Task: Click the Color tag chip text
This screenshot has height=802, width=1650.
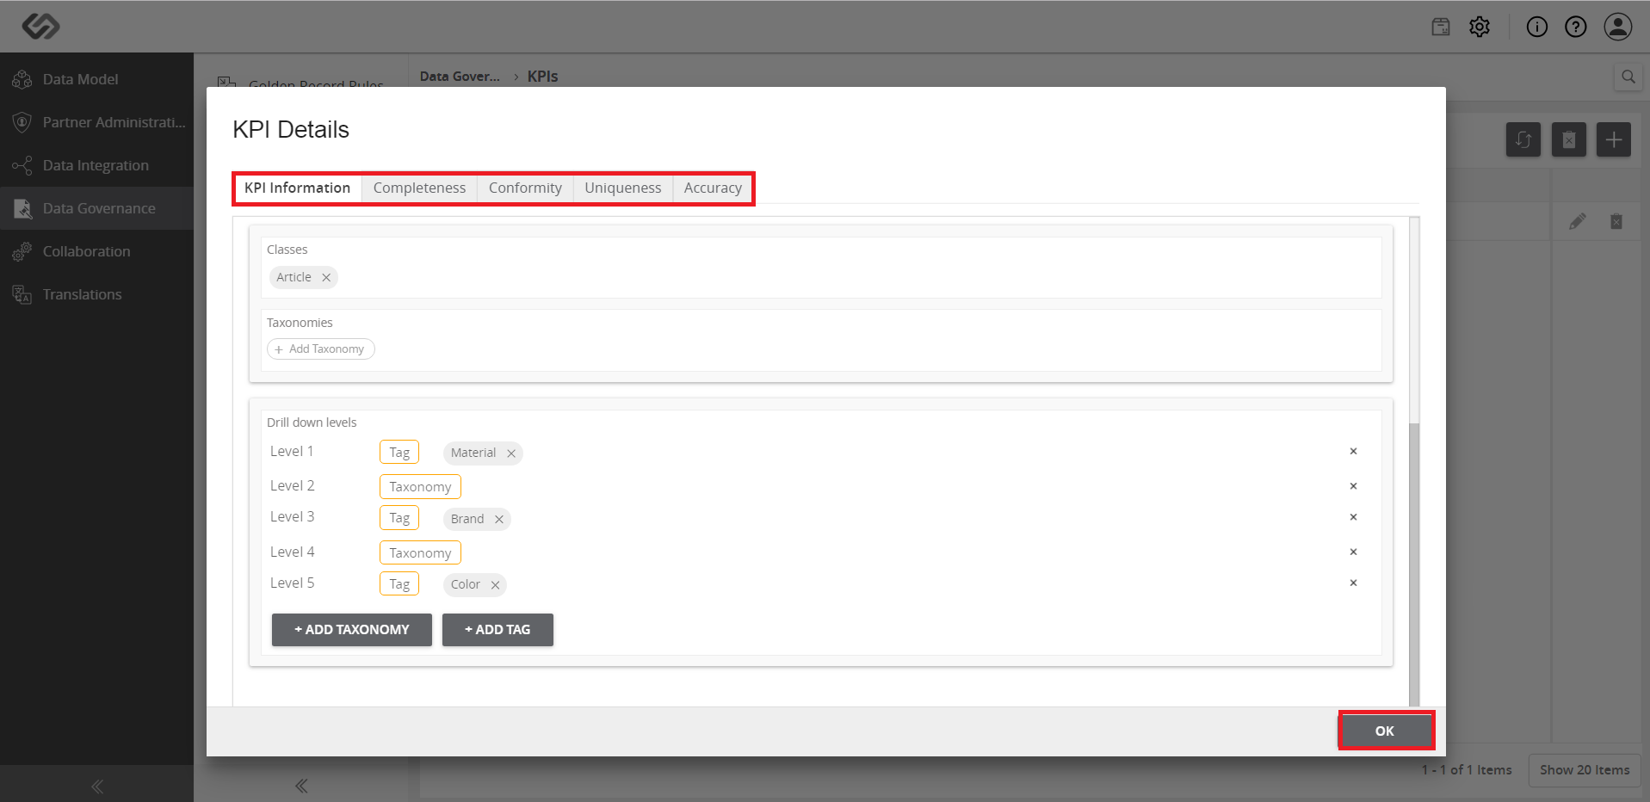Action: click(466, 585)
